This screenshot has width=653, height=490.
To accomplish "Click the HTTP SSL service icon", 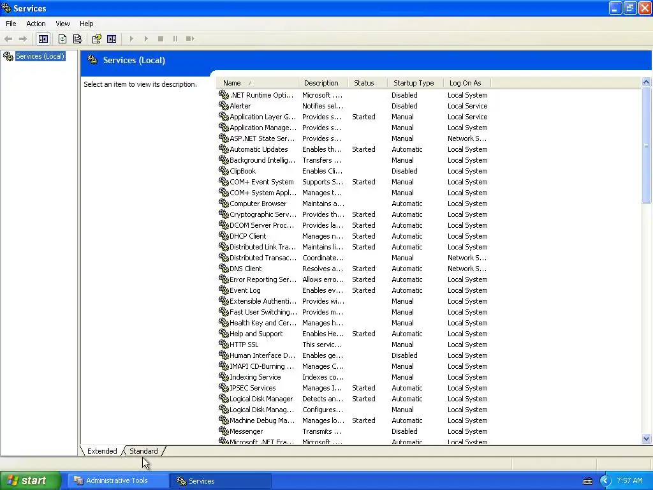I will (x=224, y=344).
